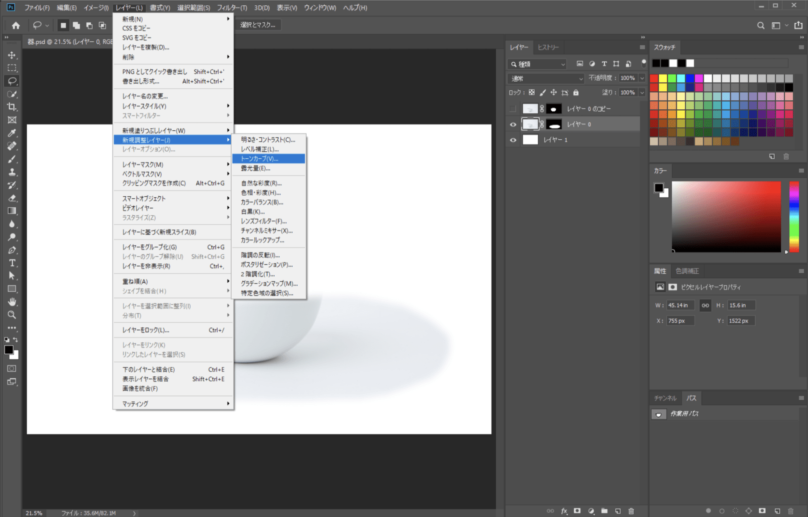Select レベル補正(L)... adjustment entry

tap(260, 149)
